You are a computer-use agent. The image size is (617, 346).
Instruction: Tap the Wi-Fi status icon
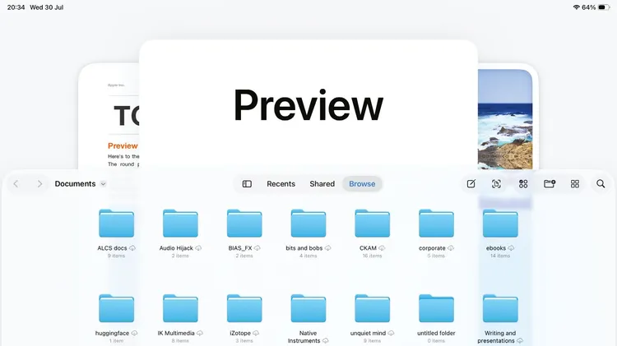click(577, 7)
